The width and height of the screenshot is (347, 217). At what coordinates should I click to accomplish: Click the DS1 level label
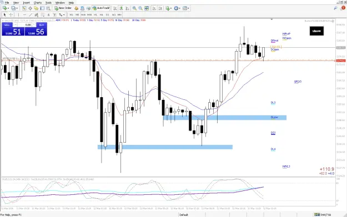click(x=273, y=133)
